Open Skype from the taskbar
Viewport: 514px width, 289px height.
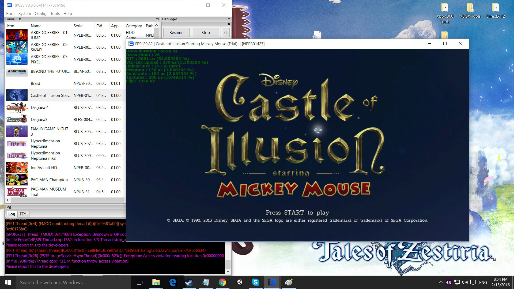pyautogui.click(x=255, y=282)
